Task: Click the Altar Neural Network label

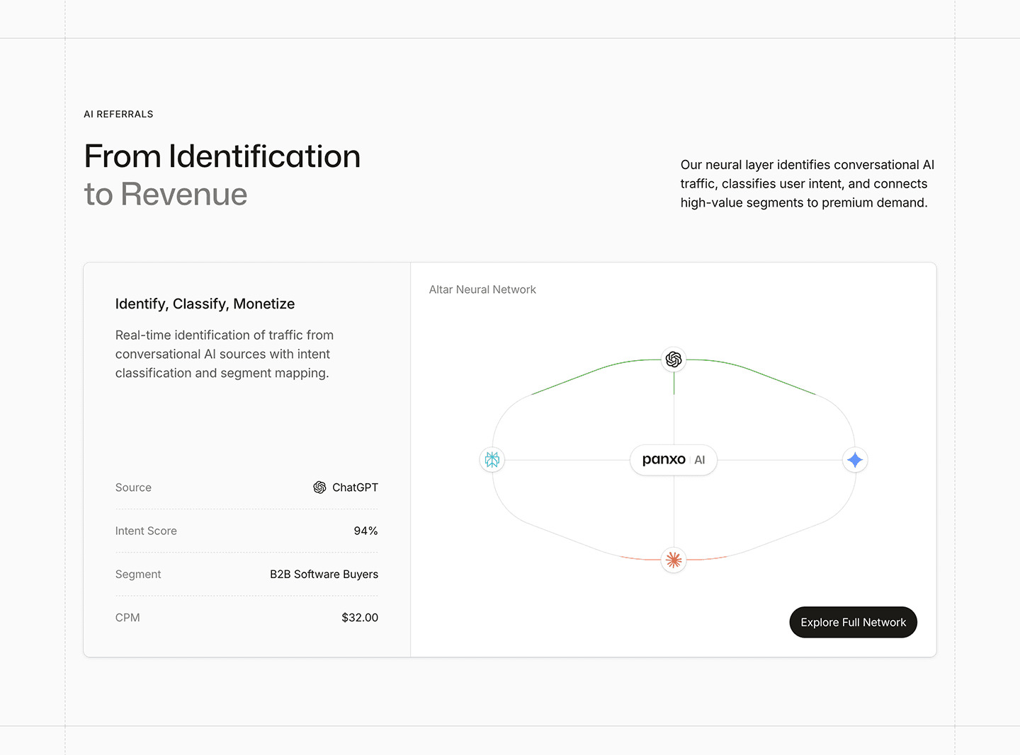Action: pyautogui.click(x=482, y=289)
